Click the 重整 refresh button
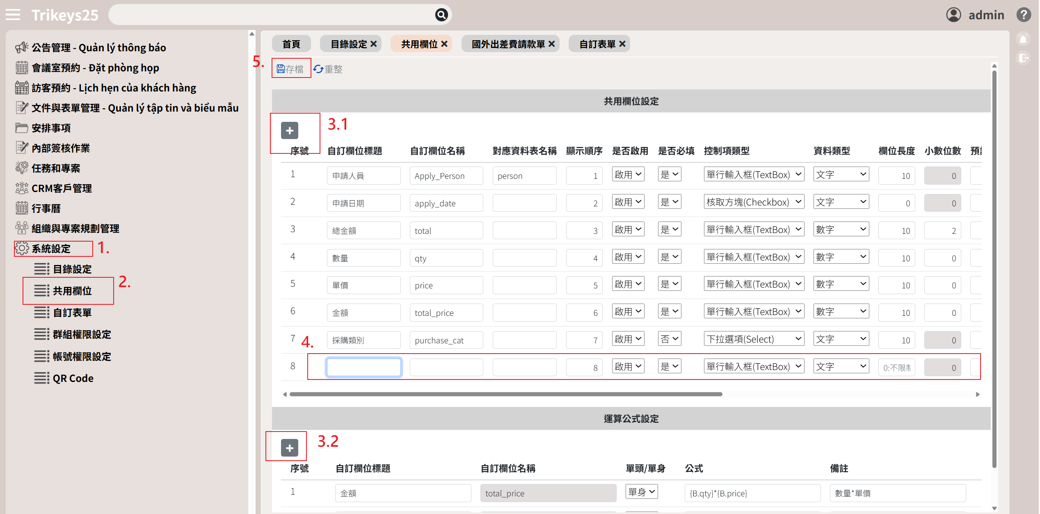 [x=328, y=69]
